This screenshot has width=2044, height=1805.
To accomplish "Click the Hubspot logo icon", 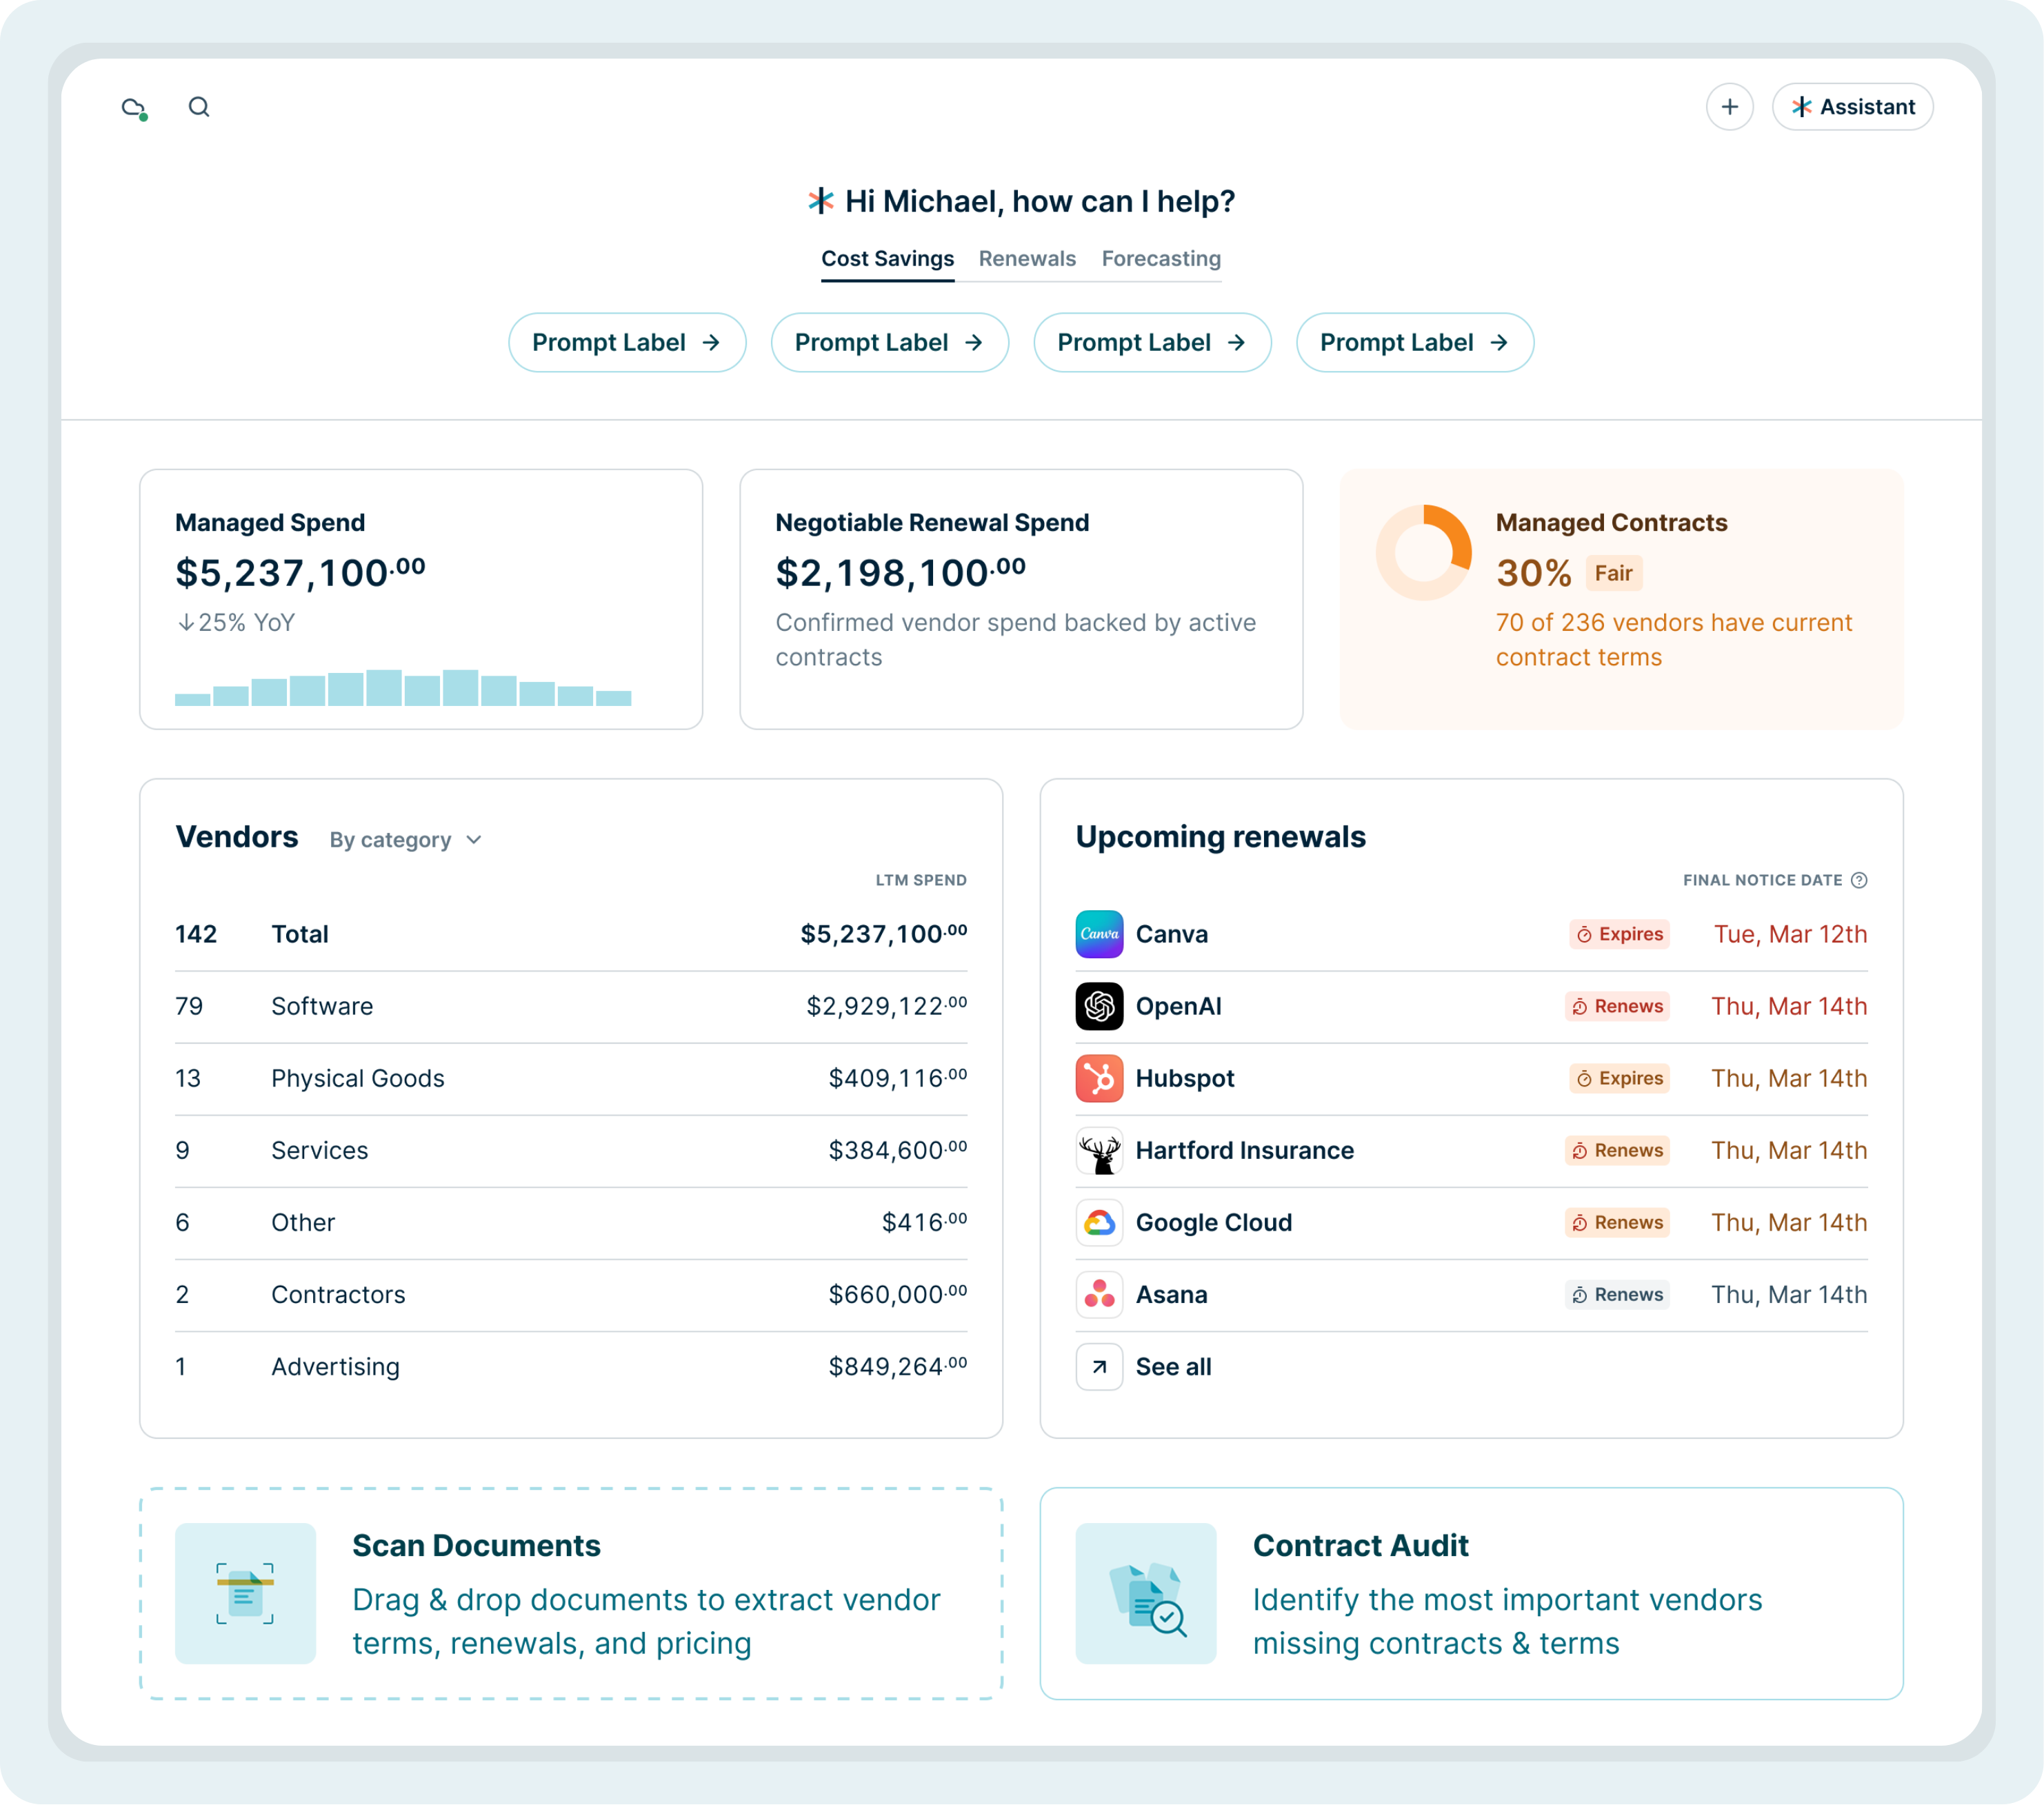I will (1099, 1078).
